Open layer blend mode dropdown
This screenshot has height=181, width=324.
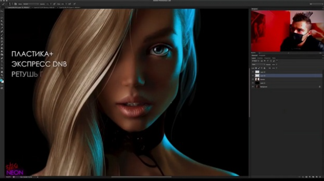coord(258,64)
